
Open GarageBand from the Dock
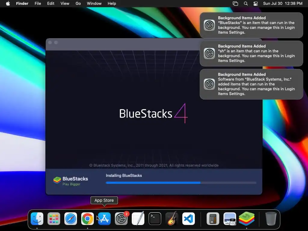(172, 219)
